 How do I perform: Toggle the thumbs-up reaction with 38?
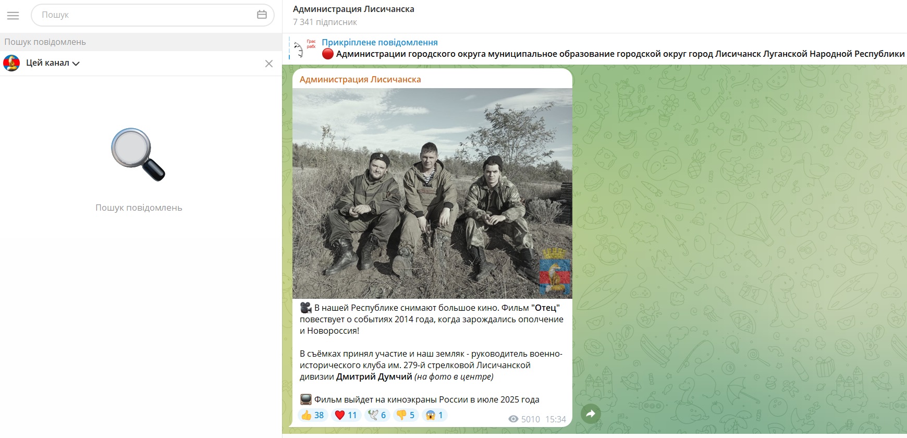coord(312,415)
